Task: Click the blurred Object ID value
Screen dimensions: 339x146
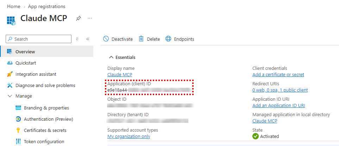Action: (150, 105)
